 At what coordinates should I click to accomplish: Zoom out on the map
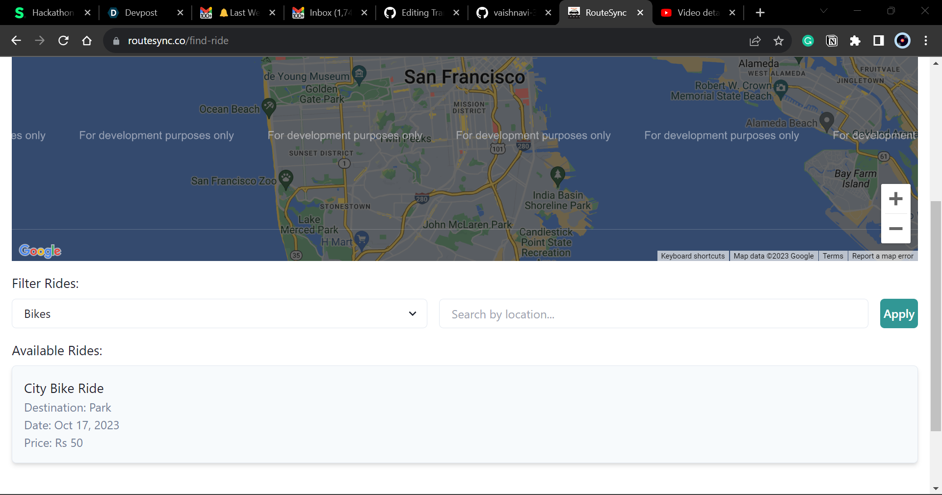pyautogui.click(x=896, y=229)
